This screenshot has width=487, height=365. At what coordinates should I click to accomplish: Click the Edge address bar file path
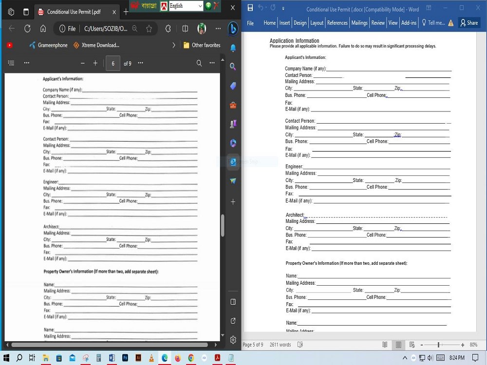(106, 29)
